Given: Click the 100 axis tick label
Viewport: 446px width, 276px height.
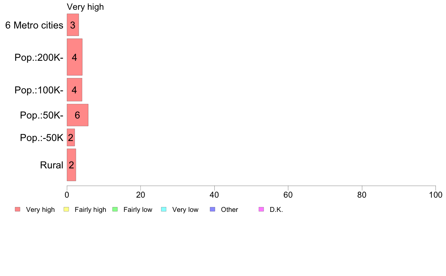Looking at the screenshot, I should (x=435, y=195).
